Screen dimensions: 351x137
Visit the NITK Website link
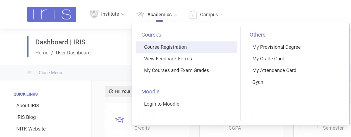[x=31, y=129]
